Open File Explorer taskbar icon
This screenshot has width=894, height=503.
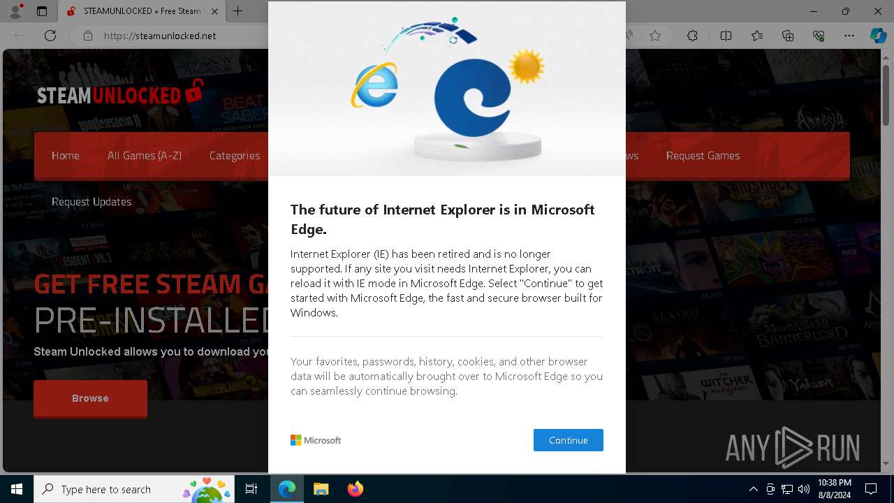[x=321, y=489]
